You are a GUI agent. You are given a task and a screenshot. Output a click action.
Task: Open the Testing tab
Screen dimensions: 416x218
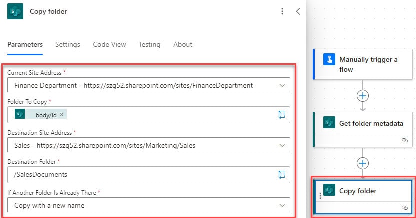(x=150, y=44)
